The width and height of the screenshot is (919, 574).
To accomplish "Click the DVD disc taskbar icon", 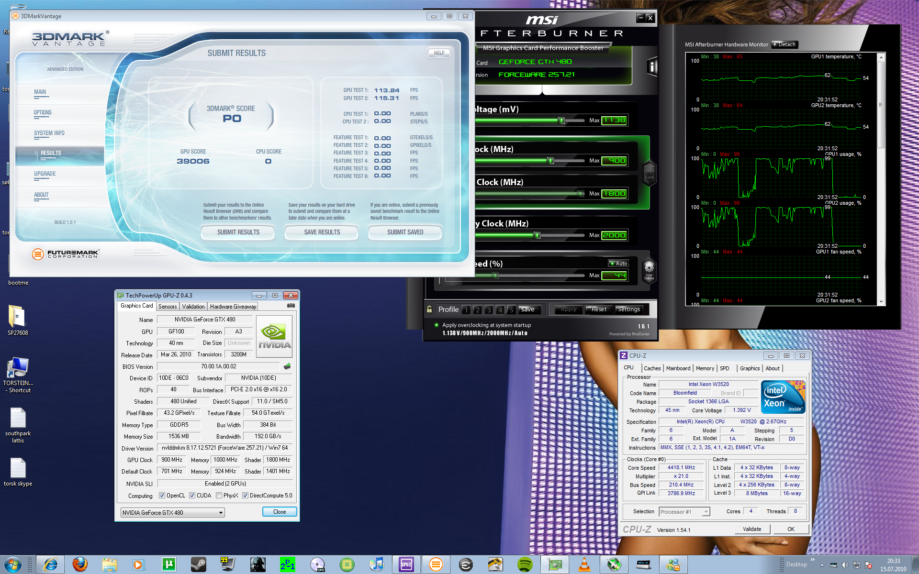I will coord(317,564).
